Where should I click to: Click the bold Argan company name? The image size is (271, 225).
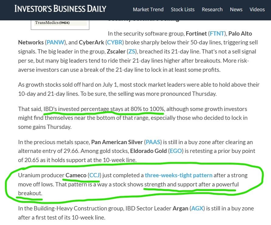click(x=180, y=209)
